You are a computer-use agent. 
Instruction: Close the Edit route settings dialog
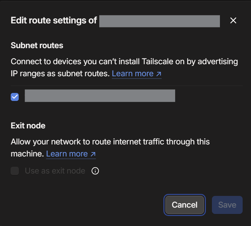pyautogui.click(x=233, y=20)
